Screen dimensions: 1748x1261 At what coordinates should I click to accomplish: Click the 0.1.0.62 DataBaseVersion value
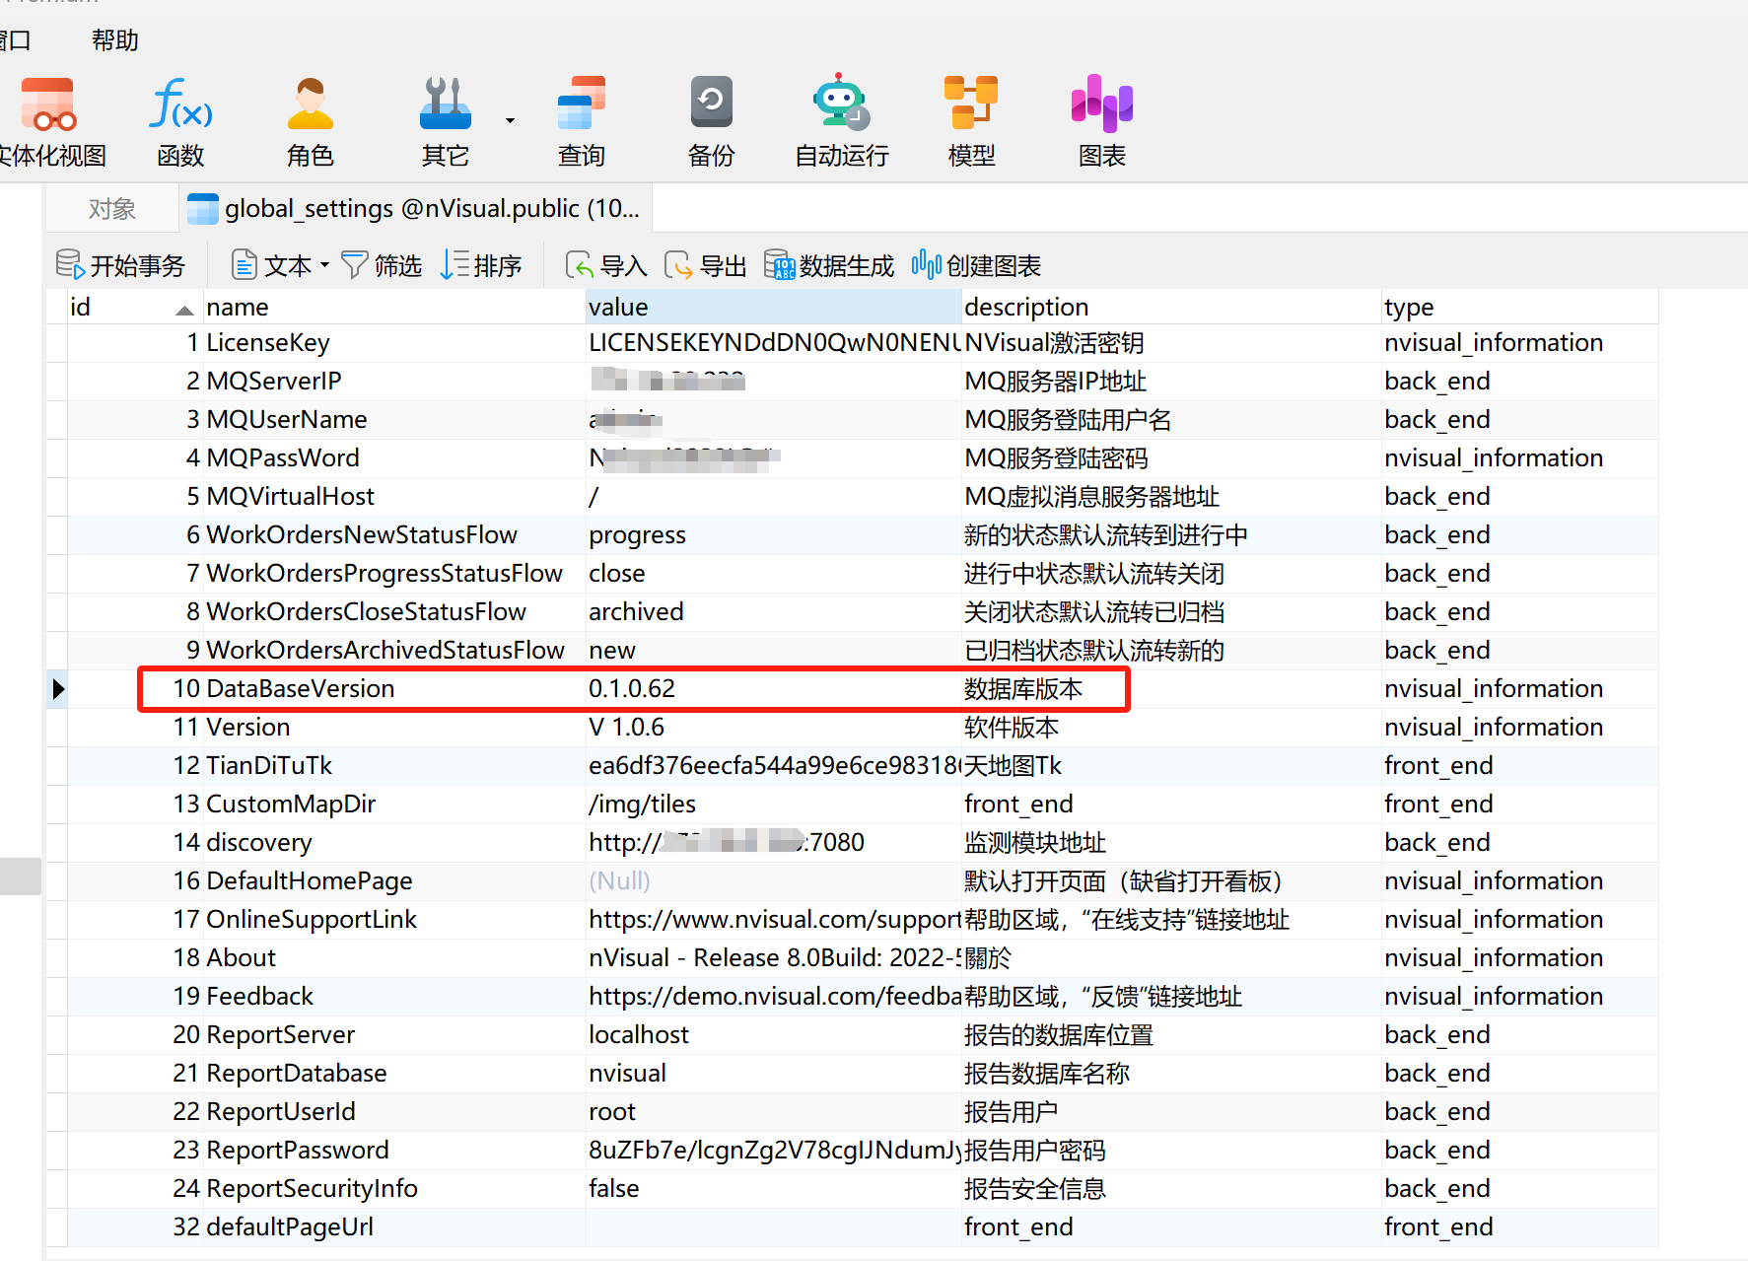click(x=774, y=689)
